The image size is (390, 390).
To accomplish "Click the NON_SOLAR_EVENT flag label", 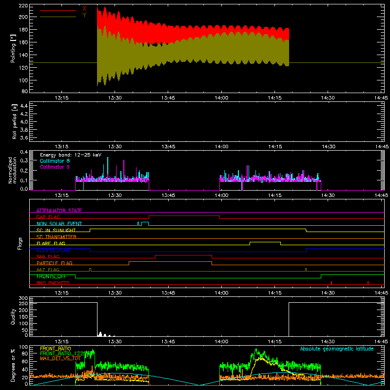I will click(x=59, y=224).
